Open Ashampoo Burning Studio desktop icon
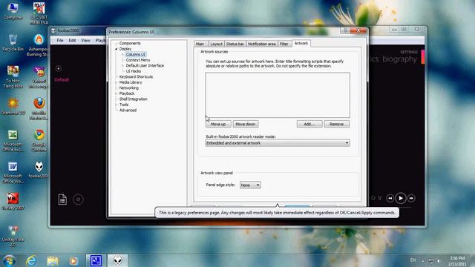 (x=39, y=45)
